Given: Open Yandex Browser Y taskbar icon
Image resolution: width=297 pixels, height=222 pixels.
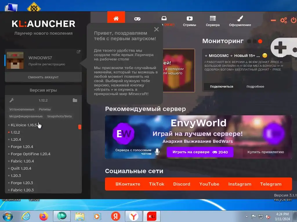Looking at the screenshot, I should point(134,216).
